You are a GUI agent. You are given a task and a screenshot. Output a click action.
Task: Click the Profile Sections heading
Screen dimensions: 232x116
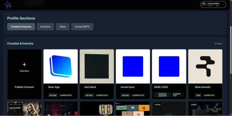pos(21,18)
